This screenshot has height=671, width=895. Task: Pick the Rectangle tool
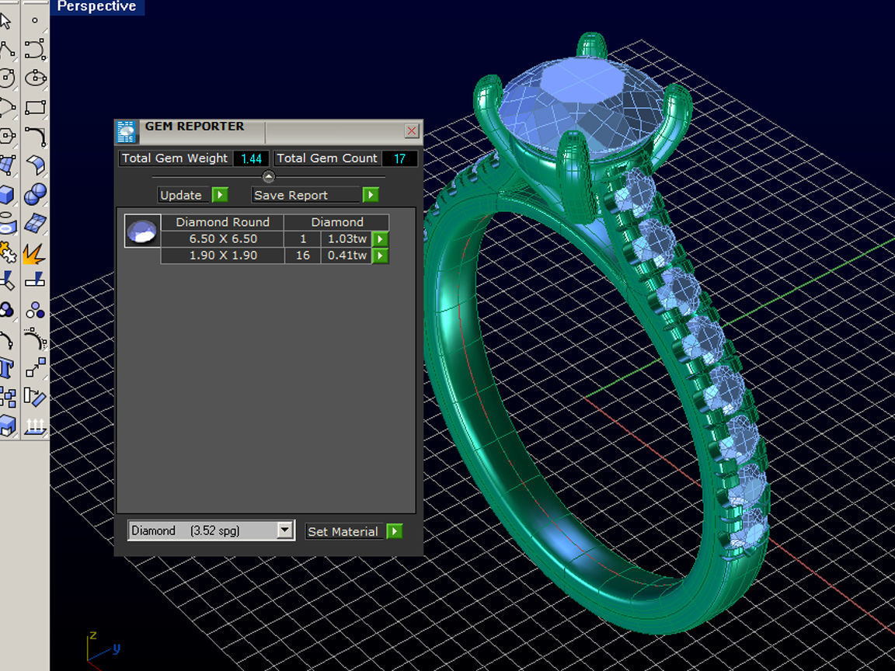pyautogui.click(x=35, y=107)
